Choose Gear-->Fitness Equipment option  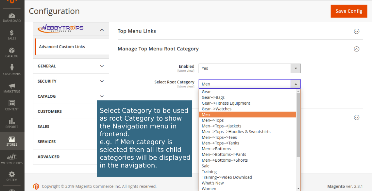(x=247, y=103)
